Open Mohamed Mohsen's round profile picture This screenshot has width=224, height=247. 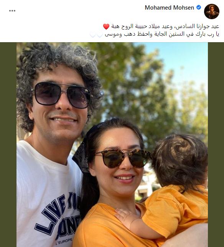[212, 12]
